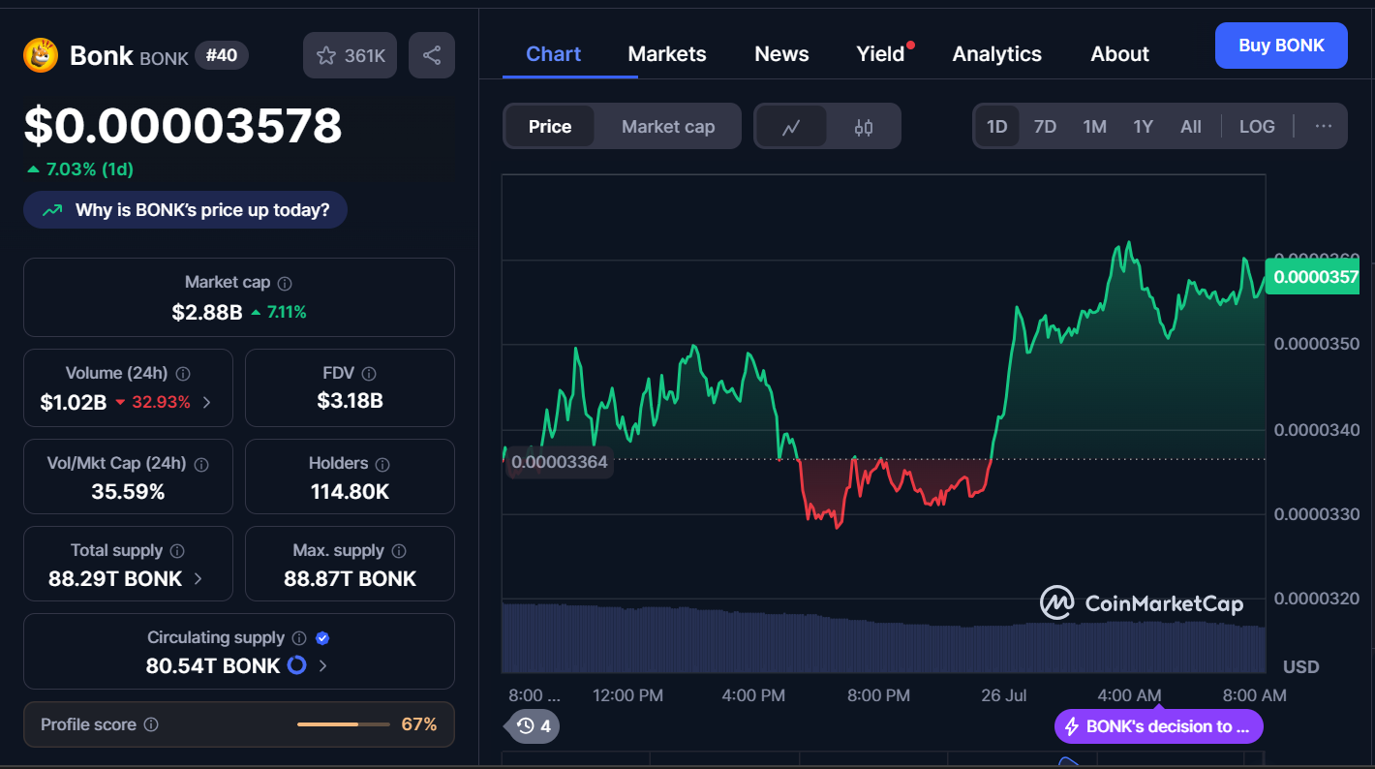Screen dimensions: 1375x769
Task: Set chart range to All
Action: 1191,127
